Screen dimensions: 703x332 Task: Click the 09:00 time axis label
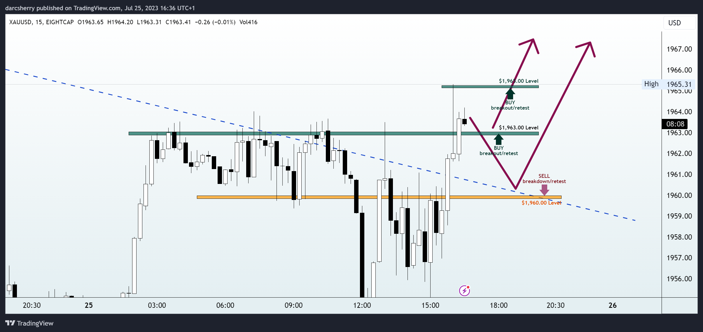pyautogui.click(x=293, y=305)
